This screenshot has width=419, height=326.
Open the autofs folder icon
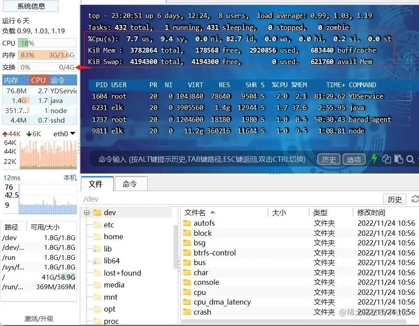(x=187, y=223)
